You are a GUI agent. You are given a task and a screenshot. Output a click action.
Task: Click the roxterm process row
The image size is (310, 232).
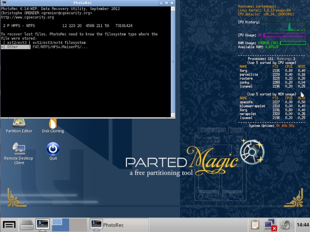point(272,79)
